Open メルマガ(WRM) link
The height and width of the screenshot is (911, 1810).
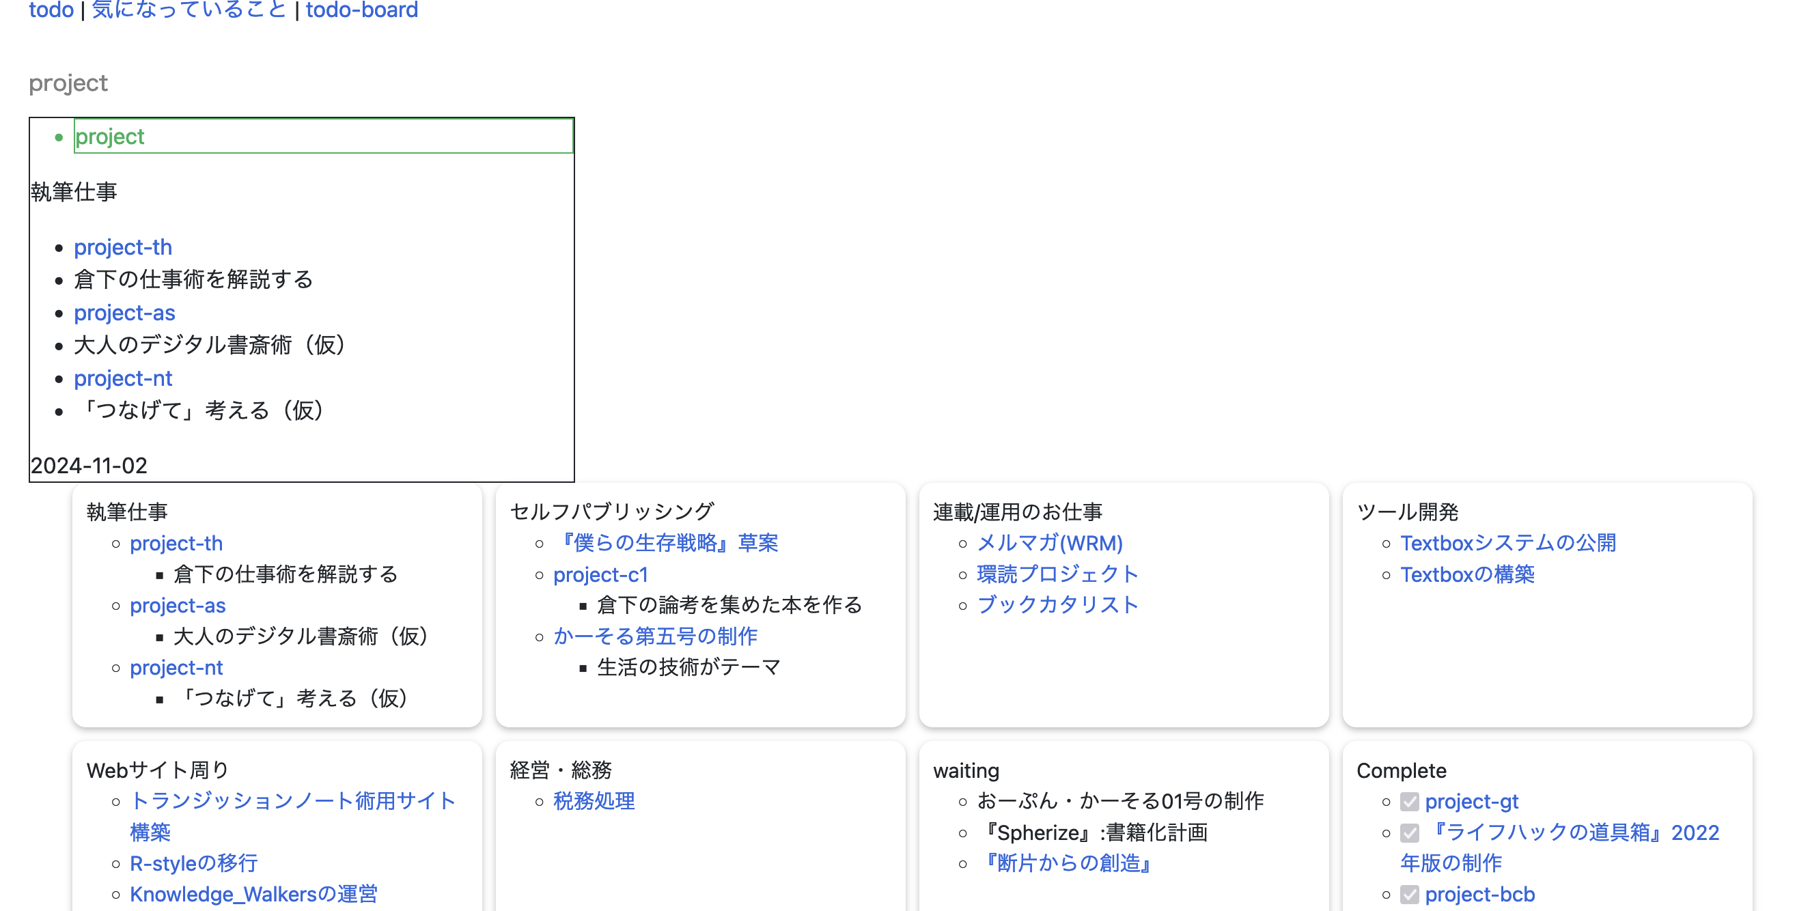click(x=1050, y=543)
